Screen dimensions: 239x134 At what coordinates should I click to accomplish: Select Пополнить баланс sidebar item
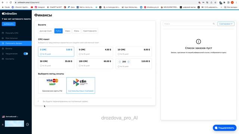coord(16,43)
